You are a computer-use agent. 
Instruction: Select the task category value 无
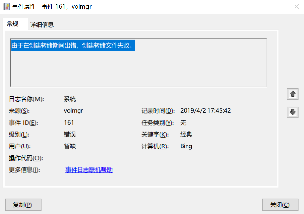click(x=183, y=123)
